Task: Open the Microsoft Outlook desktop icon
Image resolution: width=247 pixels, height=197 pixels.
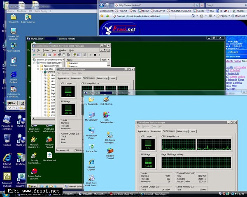Action: tap(7, 176)
